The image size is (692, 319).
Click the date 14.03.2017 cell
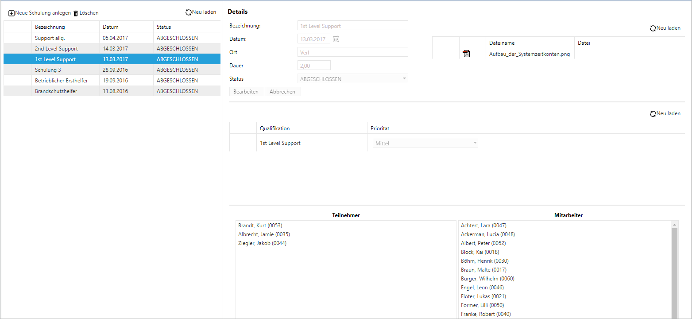coord(126,49)
